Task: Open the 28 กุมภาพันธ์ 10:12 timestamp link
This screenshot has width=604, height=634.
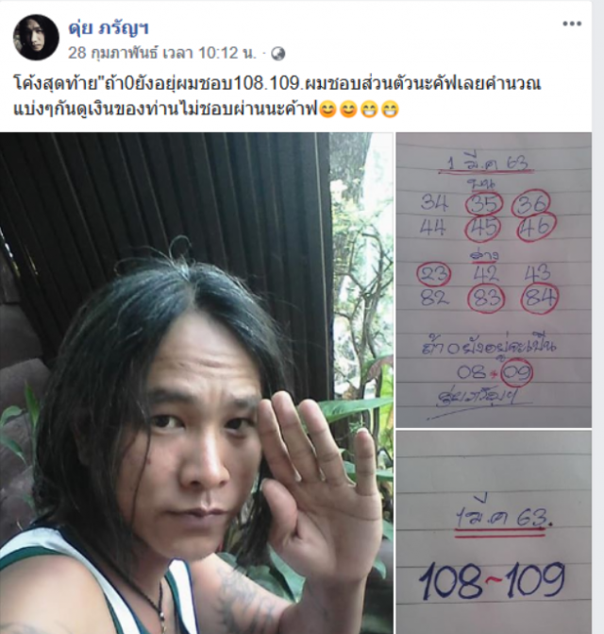Action: click(x=162, y=53)
